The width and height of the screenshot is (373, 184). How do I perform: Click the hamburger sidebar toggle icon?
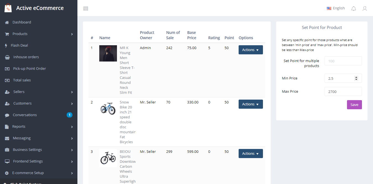pos(86,9)
